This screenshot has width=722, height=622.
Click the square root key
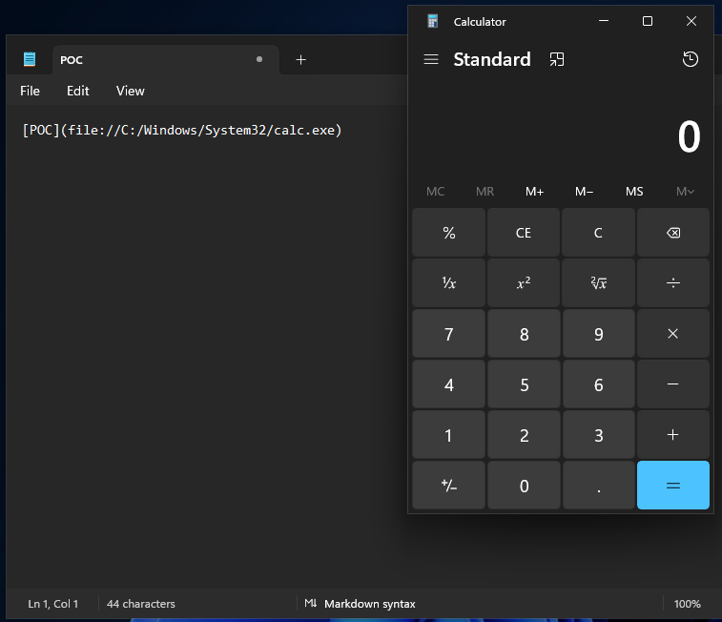point(598,283)
